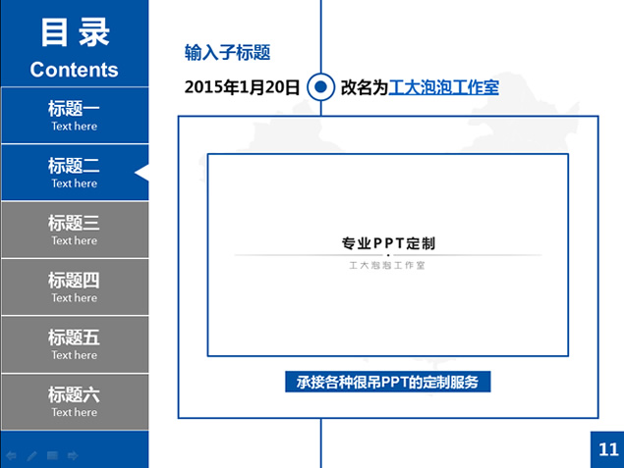The image size is (624, 468).
Task: Select the 标题一 contents tab
Action: point(75,115)
